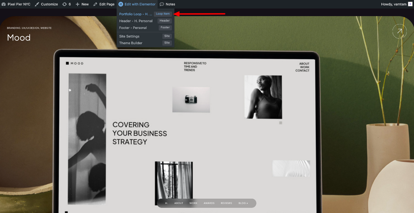
Task: Click the dancing silhouette photo in the mockup
Action: tap(87, 139)
